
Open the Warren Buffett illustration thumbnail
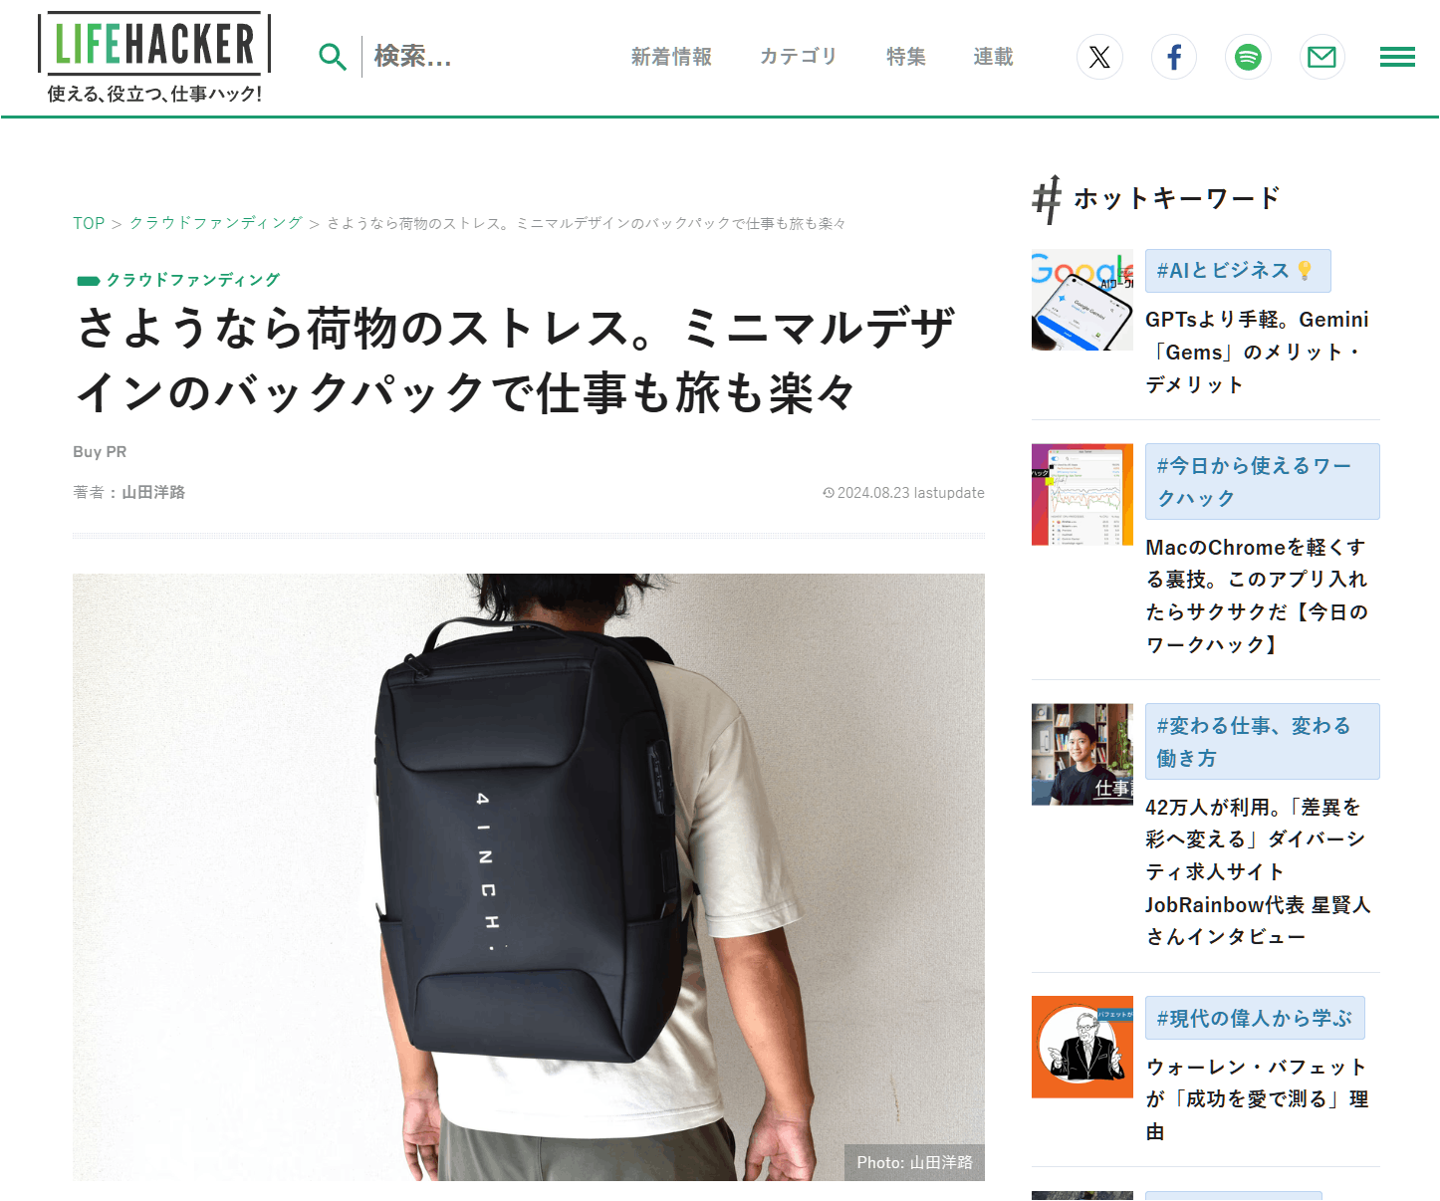[x=1082, y=1047]
